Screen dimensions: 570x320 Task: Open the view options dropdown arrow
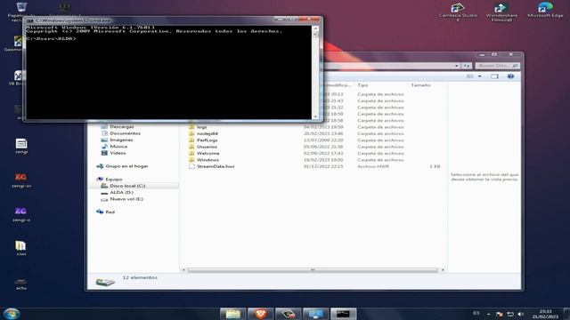click(x=479, y=76)
